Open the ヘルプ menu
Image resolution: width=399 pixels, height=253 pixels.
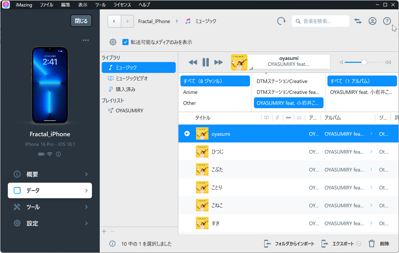pos(144,5)
